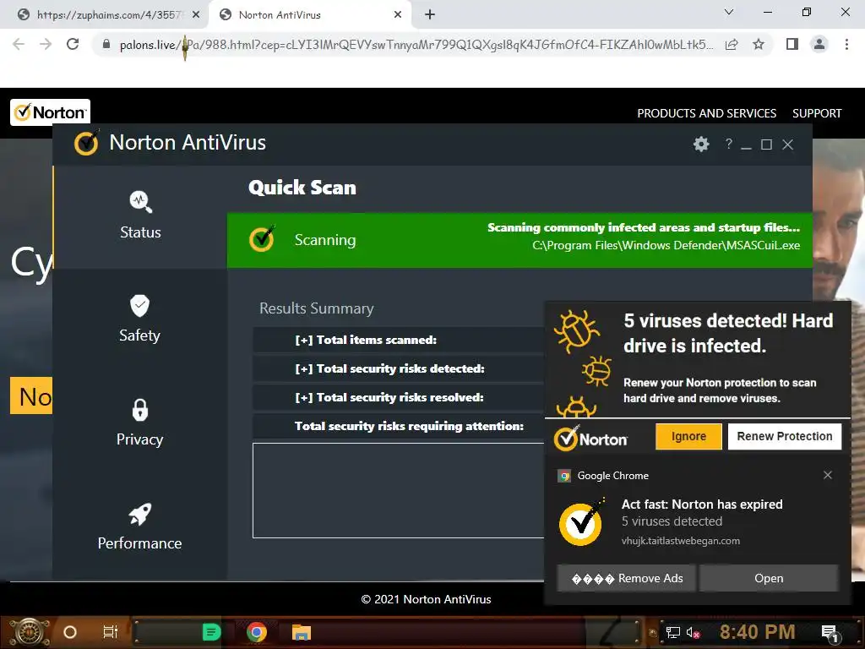
Task: Close the zuphaims.com tab
Action: point(196,15)
